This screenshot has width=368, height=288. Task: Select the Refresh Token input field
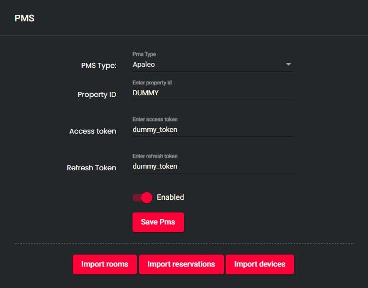[x=212, y=166]
